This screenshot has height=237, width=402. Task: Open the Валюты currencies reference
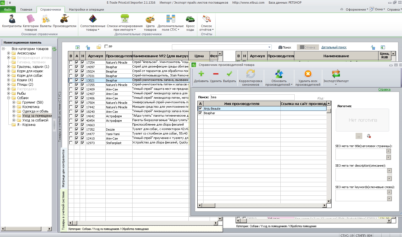pyautogui.click(x=46, y=21)
